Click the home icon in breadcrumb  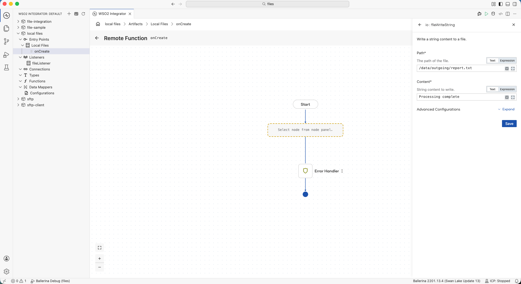click(98, 24)
